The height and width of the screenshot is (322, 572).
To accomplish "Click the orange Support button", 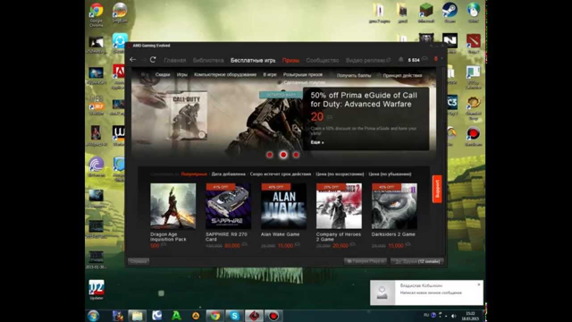I will (x=437, y=189).
